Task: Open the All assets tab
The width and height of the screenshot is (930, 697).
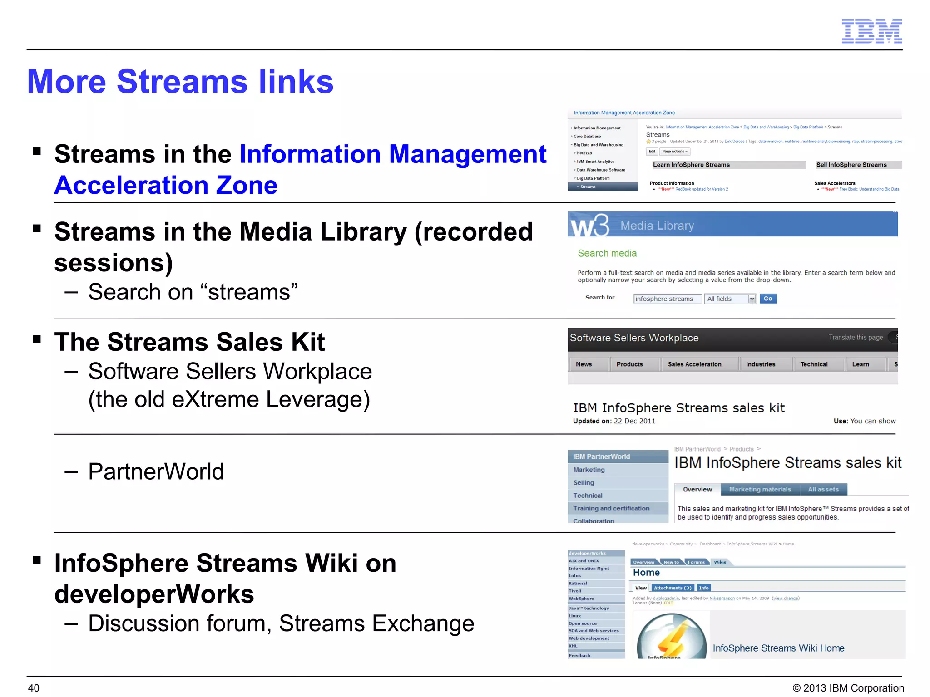Action: pyautogui.click(x=823, y=489)
